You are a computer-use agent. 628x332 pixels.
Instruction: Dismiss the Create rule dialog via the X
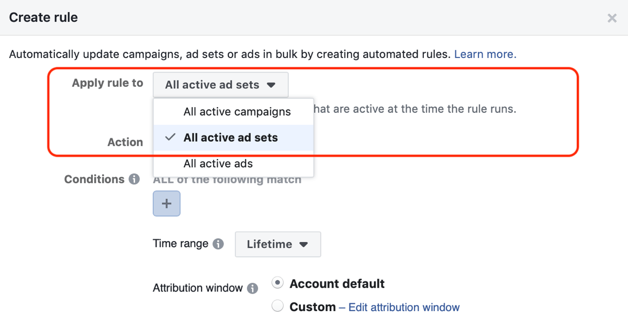pos(612,18)
